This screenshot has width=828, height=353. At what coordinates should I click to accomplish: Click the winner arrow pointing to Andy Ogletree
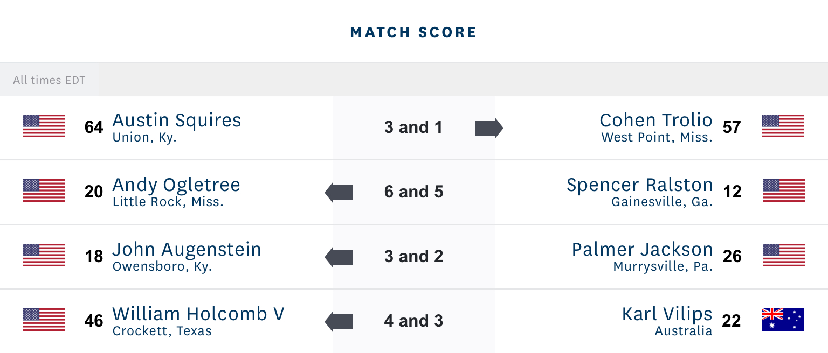pos(339,192)
